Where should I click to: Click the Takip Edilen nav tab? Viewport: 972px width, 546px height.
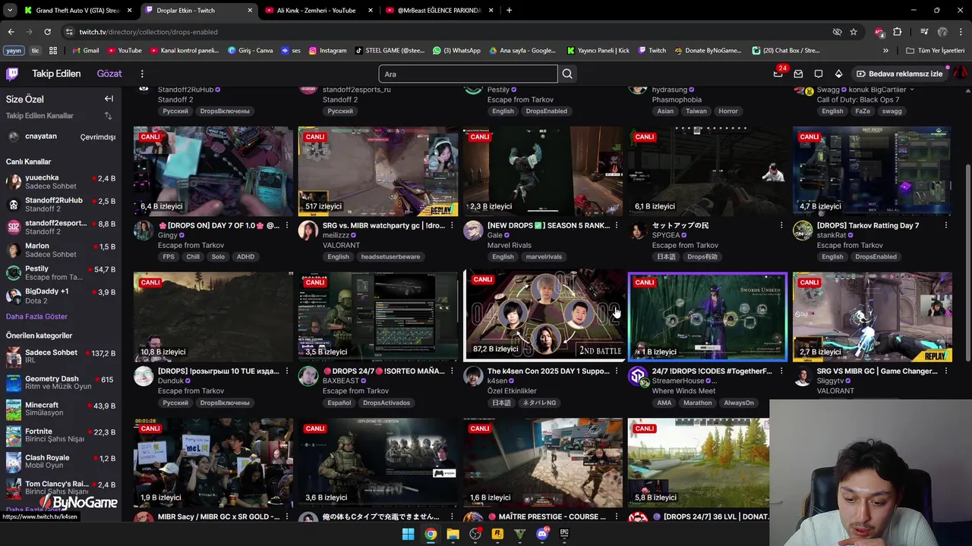(x=56, y=74)
